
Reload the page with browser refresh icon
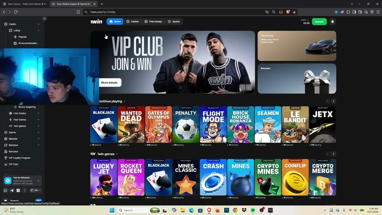coord(16,12)
